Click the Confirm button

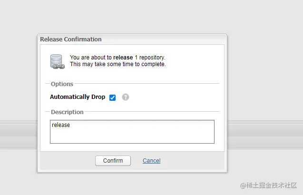tap(113, 161)
